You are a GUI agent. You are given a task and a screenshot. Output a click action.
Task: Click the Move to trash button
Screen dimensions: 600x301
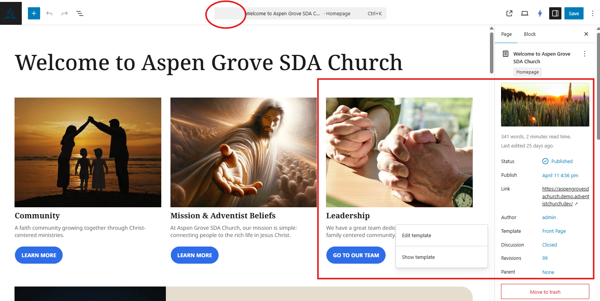pos(545,292)
